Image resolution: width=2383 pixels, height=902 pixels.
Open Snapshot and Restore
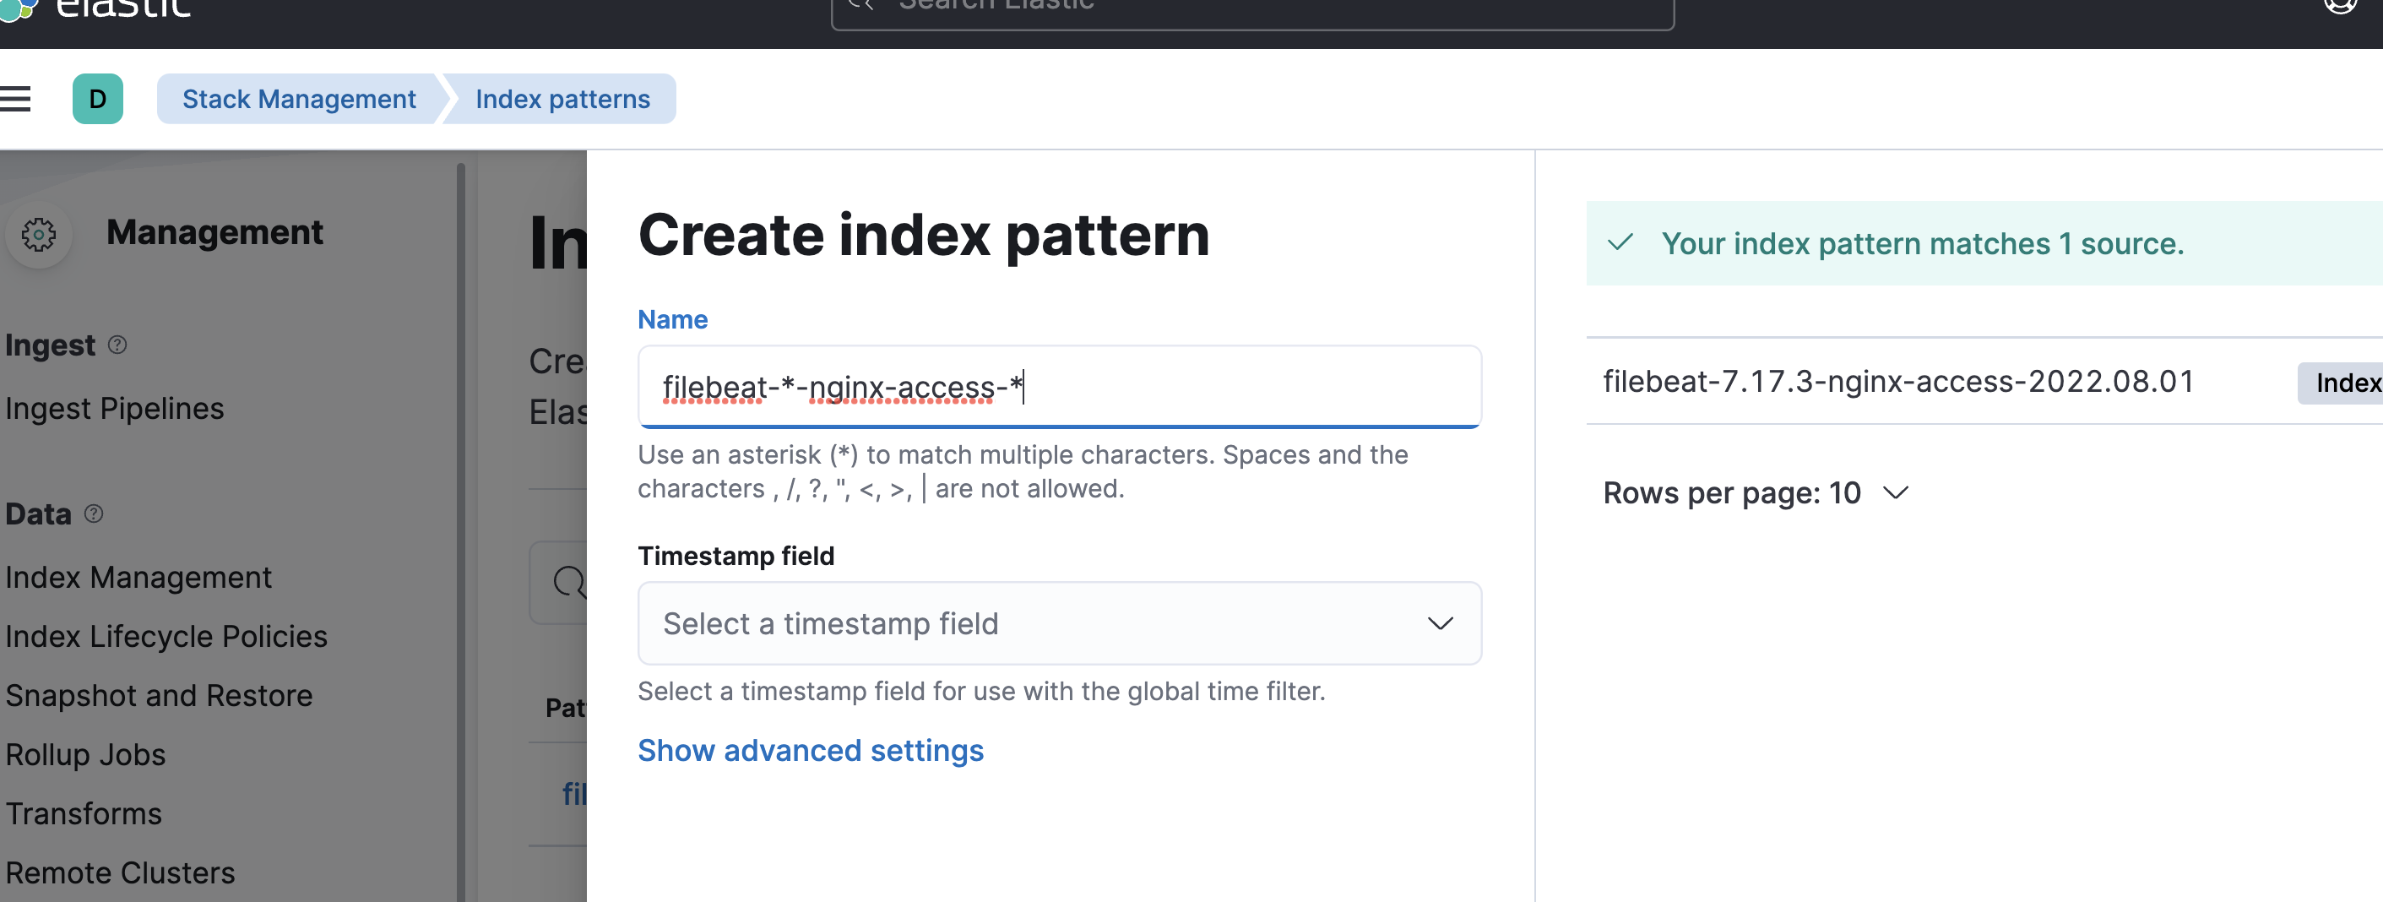click(159, 696)
